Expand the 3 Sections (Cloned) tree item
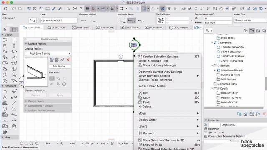Screen dimensions: 267x150 tap(215, 70)
